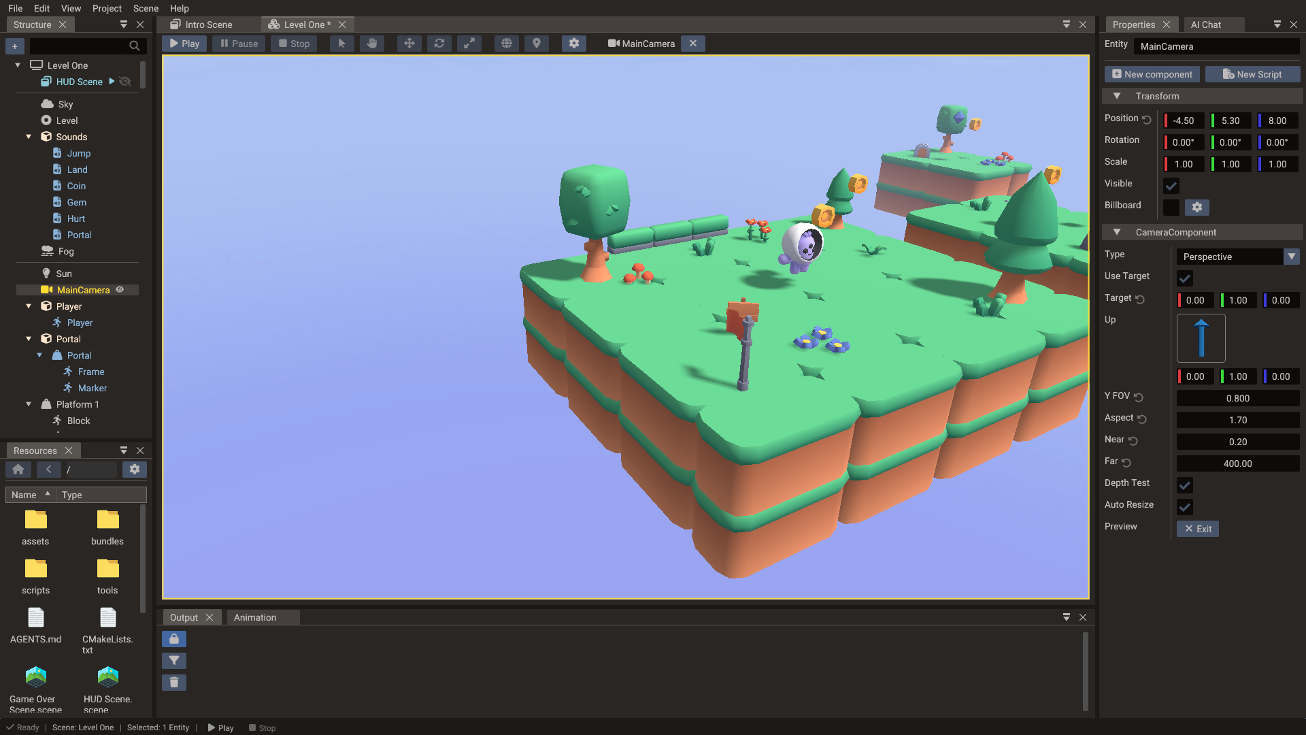
Task: Click the map pin marker icon
Action: 537,44
